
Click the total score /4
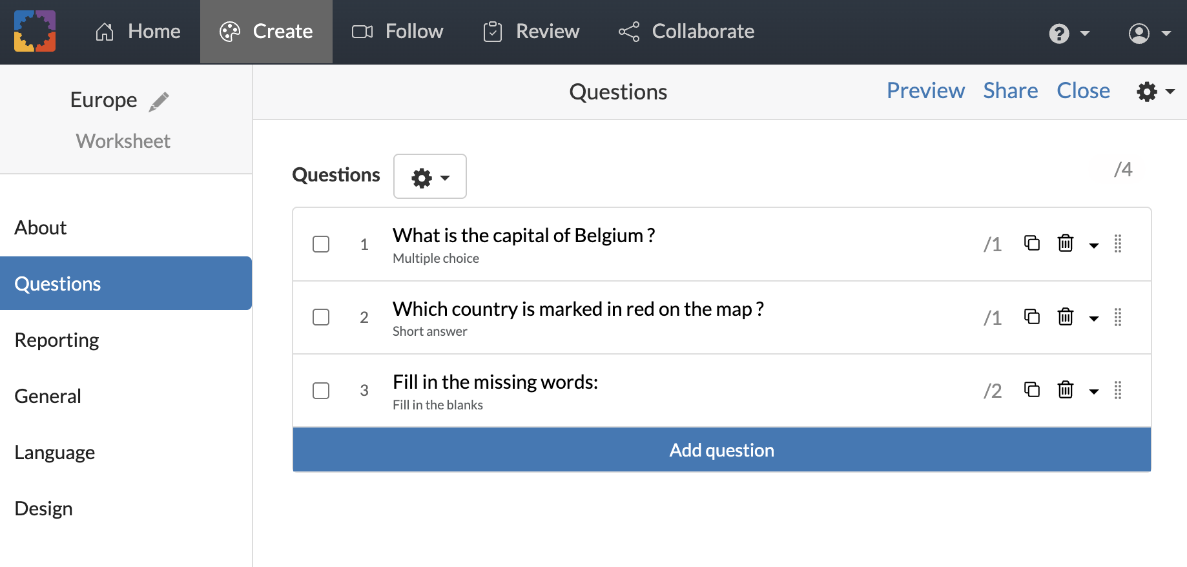1123,169
